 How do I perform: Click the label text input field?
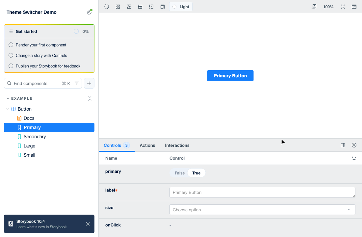click(262, 193)
